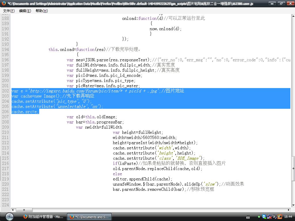This screenshot has height=221, width=295.
Task: Click the slideUp('slow') line
Action: click(x=178, y=184)
